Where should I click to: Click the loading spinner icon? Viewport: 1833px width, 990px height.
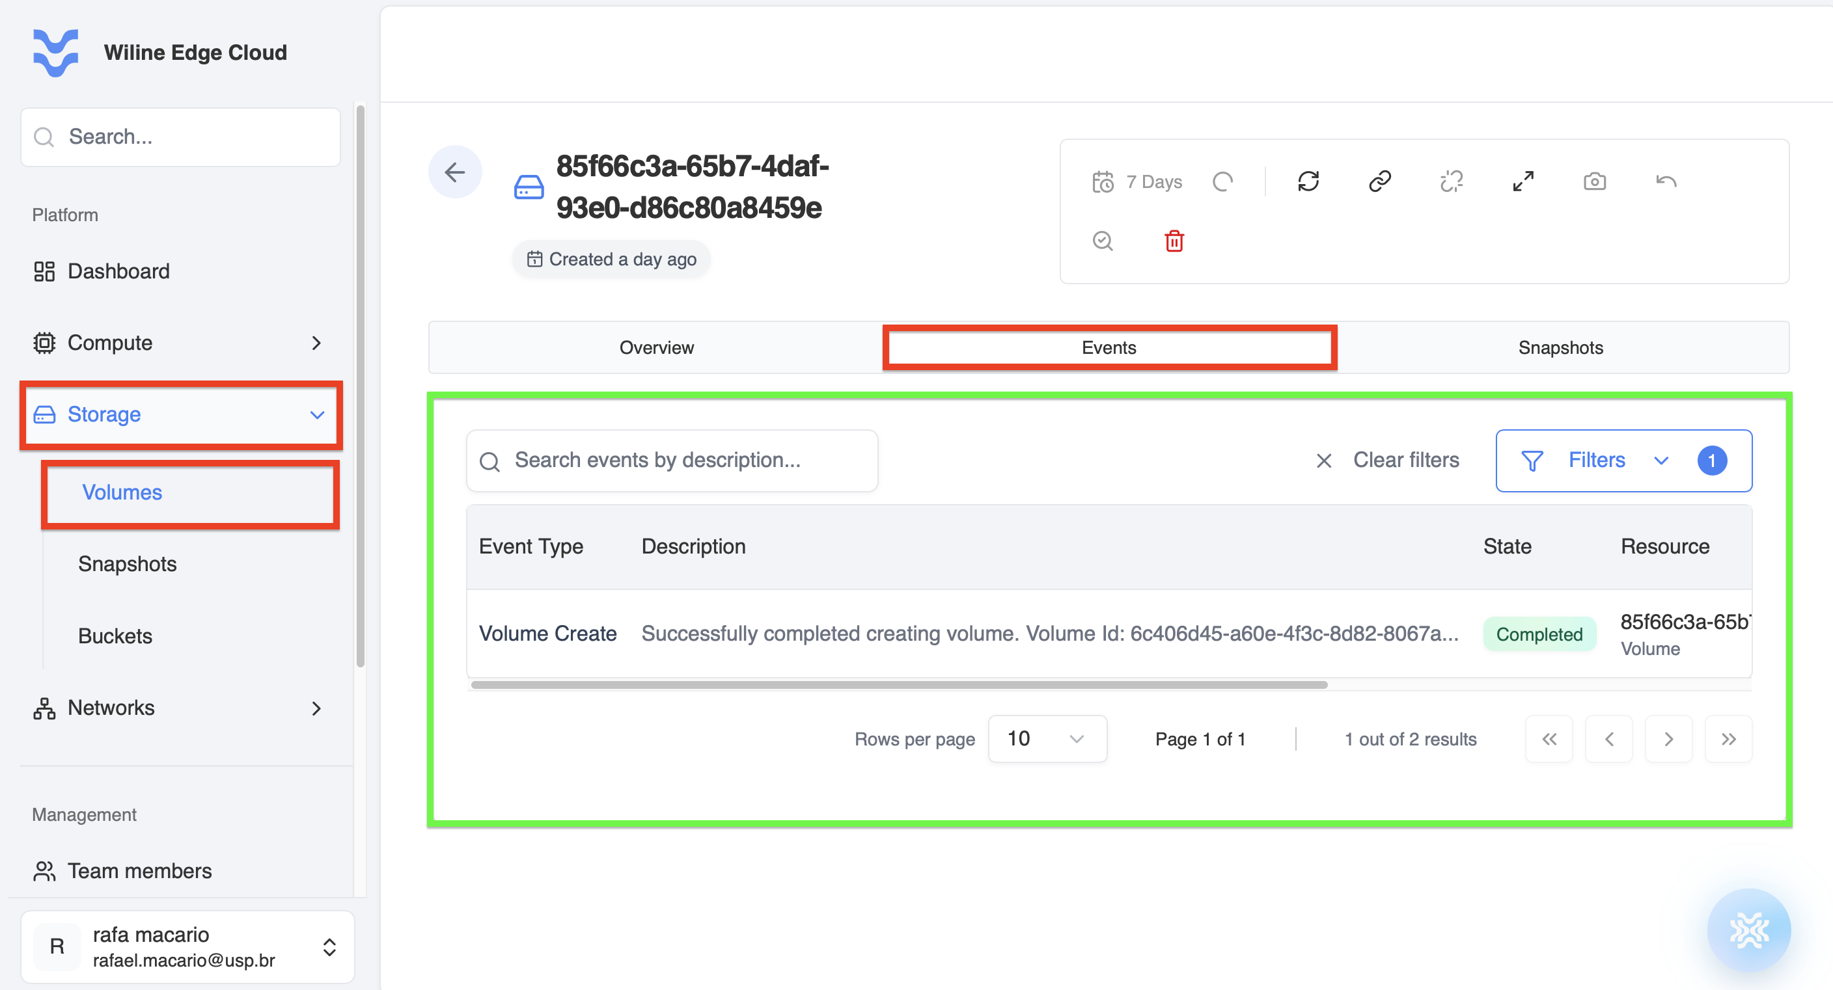click(x=1222, y=182)
